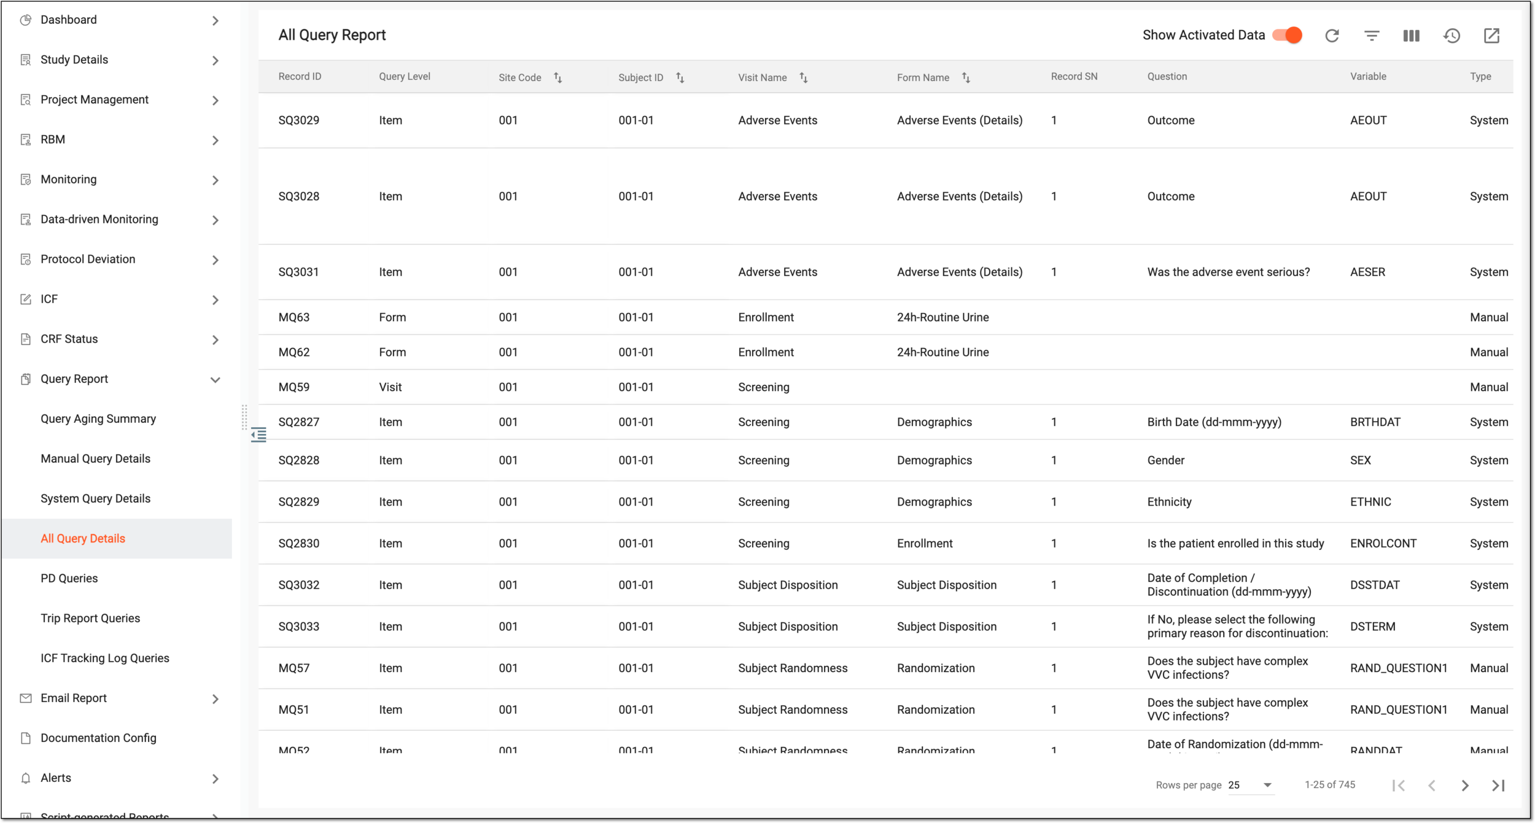
Task: Click the Query Level column header
Action: tap(405, 76)
